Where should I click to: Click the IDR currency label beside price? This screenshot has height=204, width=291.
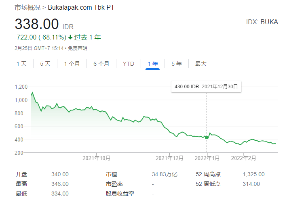click(x=68, y=27)
